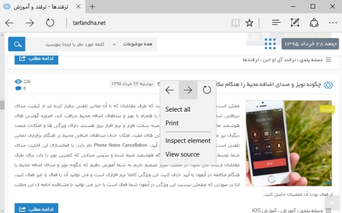Click the iPhone call screen thumbnail
The image size is (342, 213).
click(289, 144)
